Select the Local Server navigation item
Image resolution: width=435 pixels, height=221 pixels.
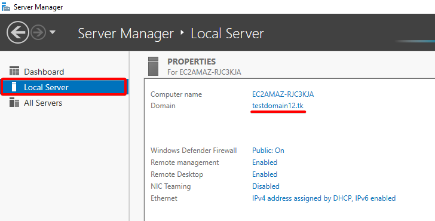64,87
